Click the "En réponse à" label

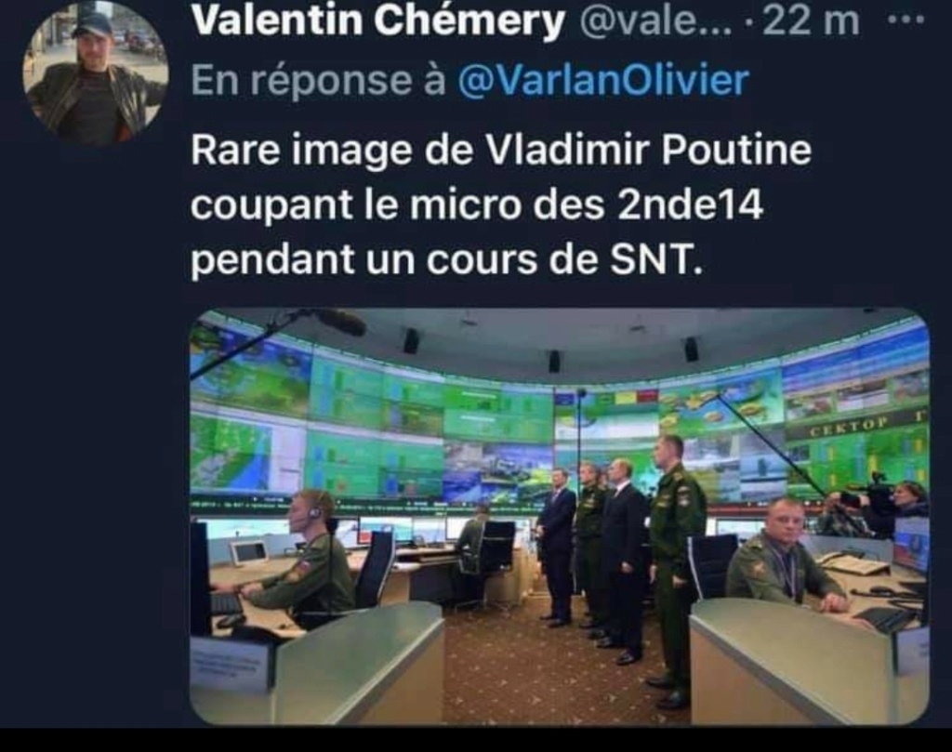pos(319,81)
